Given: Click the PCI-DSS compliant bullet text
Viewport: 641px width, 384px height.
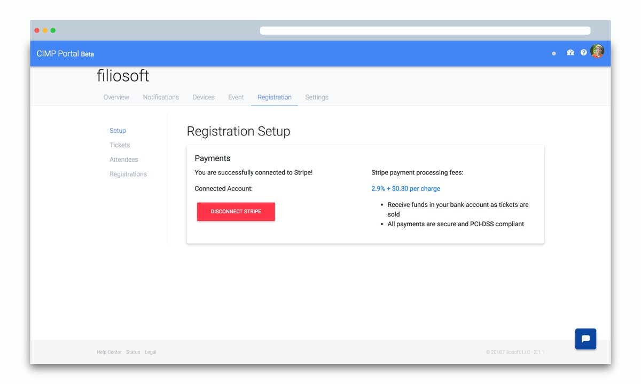Looking at the screenshot, I should point(456,224).
